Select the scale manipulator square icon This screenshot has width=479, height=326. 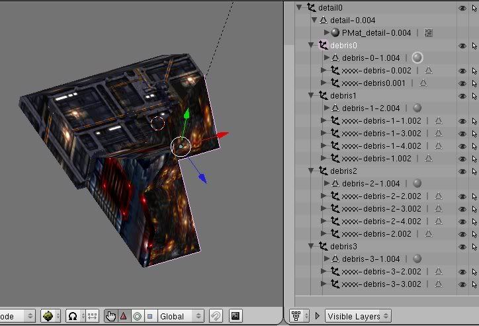pyautogui.click(x=150, y=316)
